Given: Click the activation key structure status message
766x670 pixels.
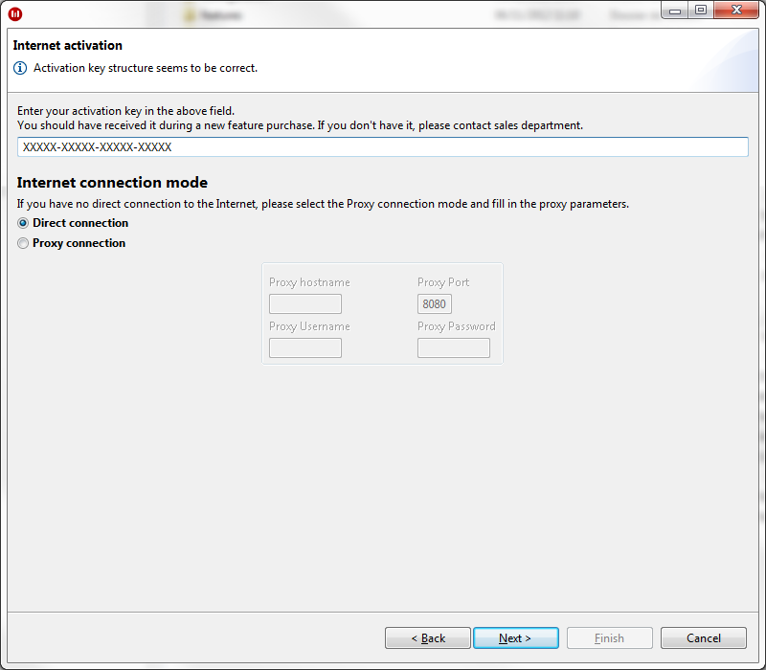Looking at the screenshot, I should pos(146,68).
